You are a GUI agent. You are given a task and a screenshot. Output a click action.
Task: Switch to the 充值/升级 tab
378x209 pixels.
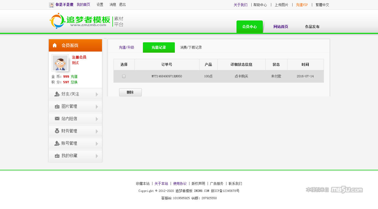pyautogui.click(x=126, y=48)
